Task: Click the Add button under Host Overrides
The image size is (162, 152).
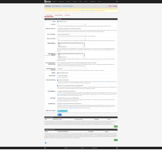Action: click(116, 126)
